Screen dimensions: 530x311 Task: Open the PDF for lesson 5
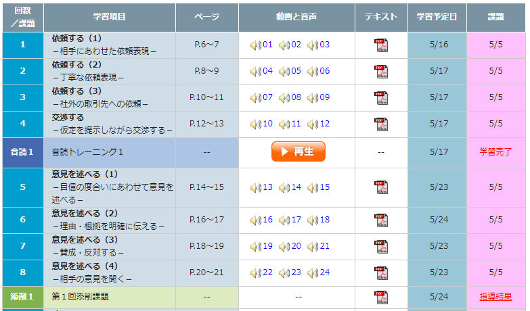point(381,187)
